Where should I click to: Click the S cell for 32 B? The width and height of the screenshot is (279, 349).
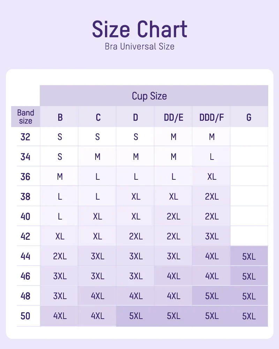60,137
